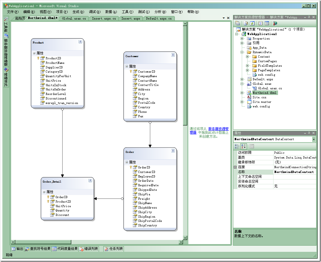Image resolution: width=321 pixels, height=262 pixels.
Task: Collapse 属性 section in Order_Detail entity
Action: [x=44, y=192]
